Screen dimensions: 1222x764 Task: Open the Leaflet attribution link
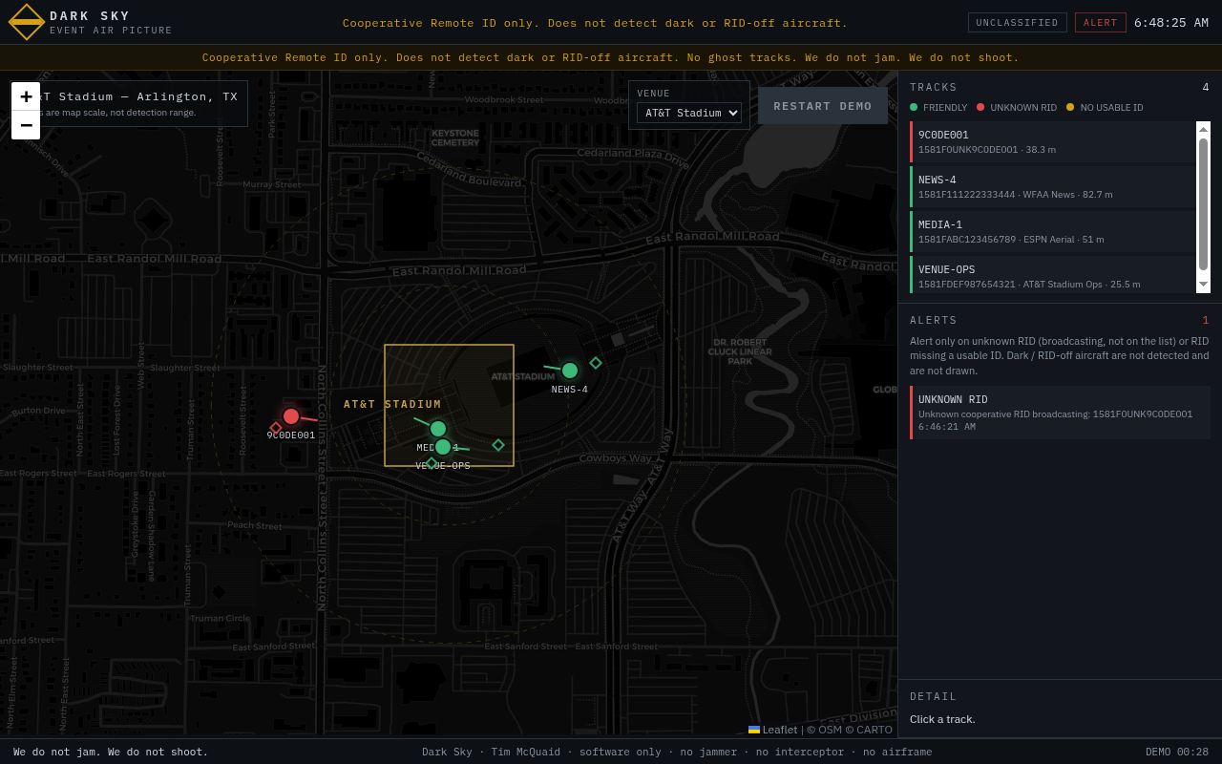pos(772,730)
